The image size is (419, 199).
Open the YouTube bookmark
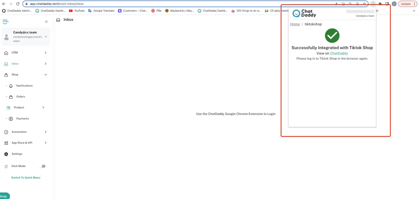point(77,11)
